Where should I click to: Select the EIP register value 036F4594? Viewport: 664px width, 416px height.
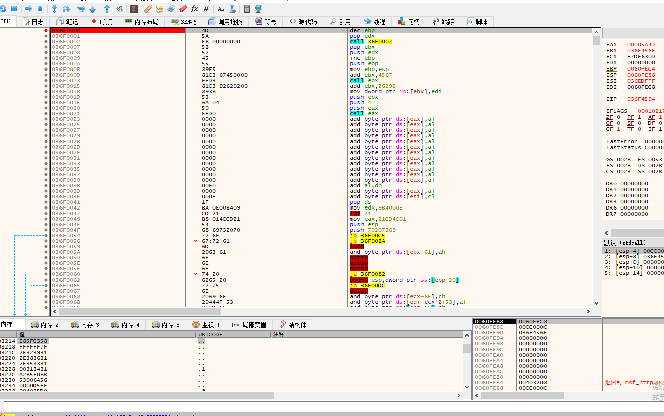click(x=641, y=99)
